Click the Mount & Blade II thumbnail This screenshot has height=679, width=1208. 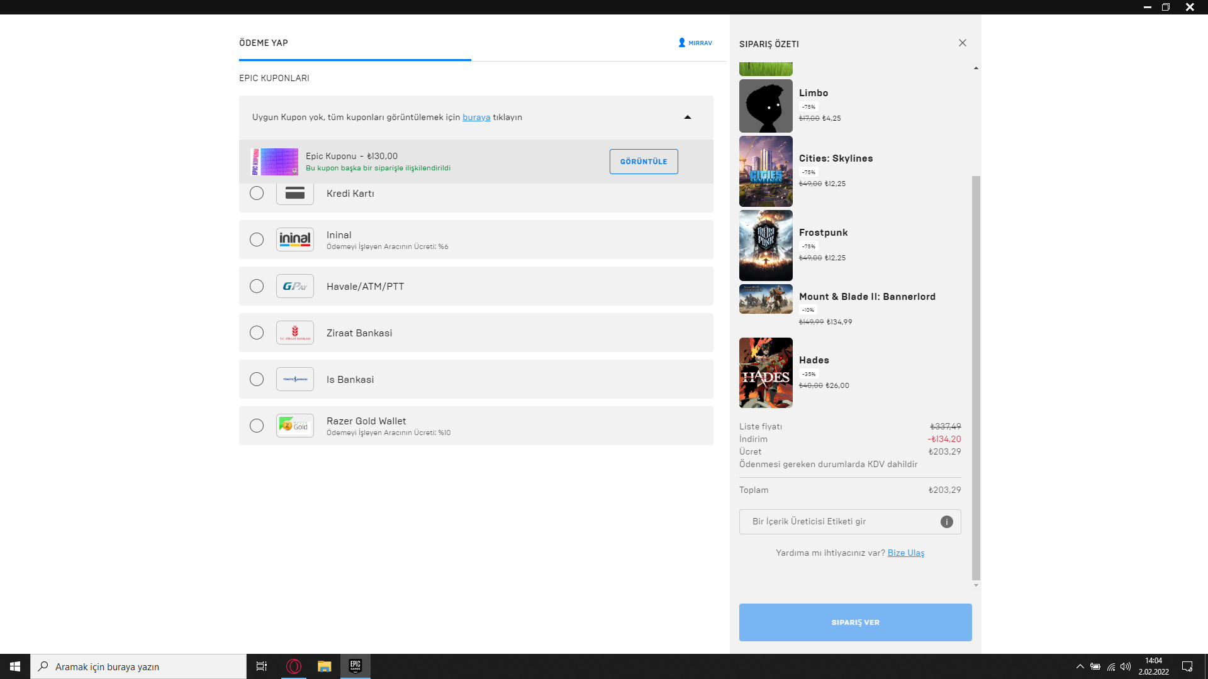(766, 299)
